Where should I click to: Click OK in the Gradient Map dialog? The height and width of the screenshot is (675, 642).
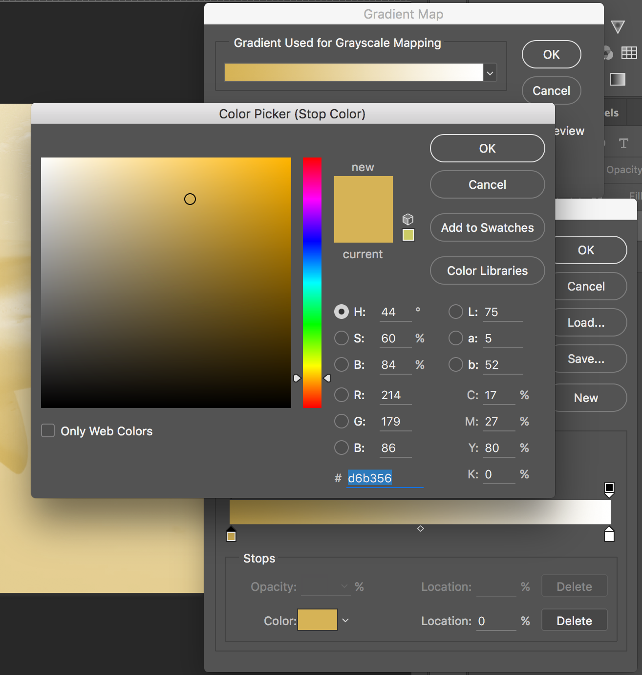(552, 54)
